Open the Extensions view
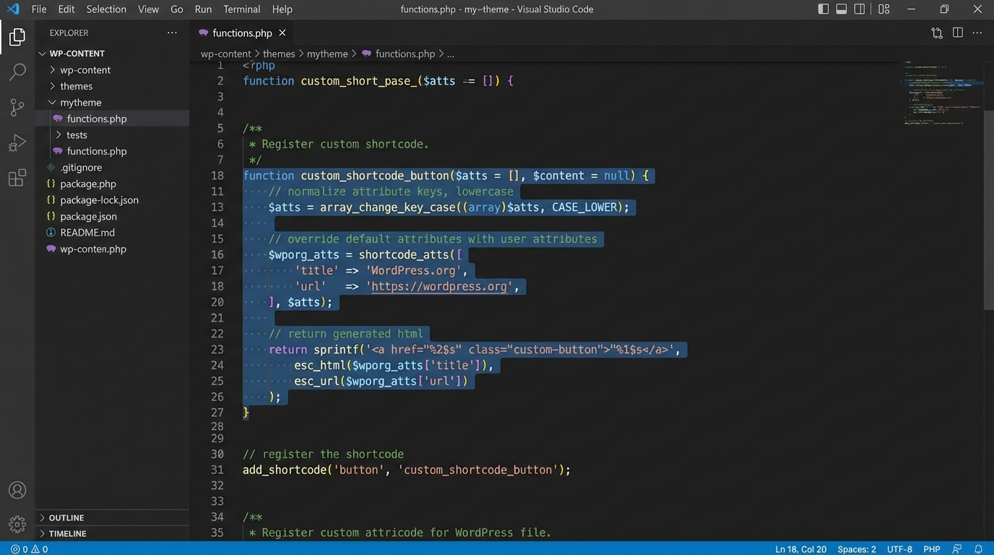The image size is (994, 555). 17,177
